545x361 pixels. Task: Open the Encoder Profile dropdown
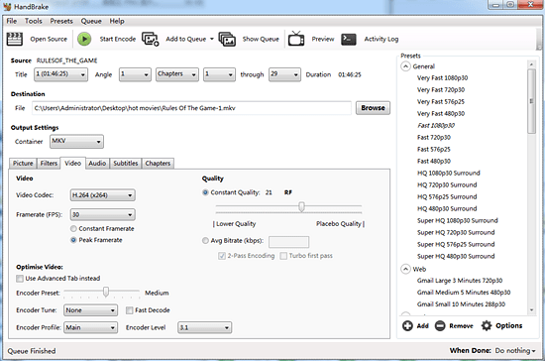tap(90, 327)
